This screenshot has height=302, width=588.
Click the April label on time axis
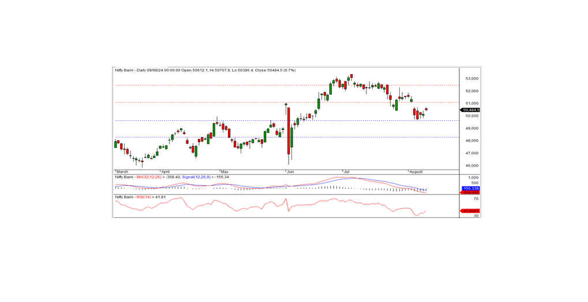(x=165, y=171)
